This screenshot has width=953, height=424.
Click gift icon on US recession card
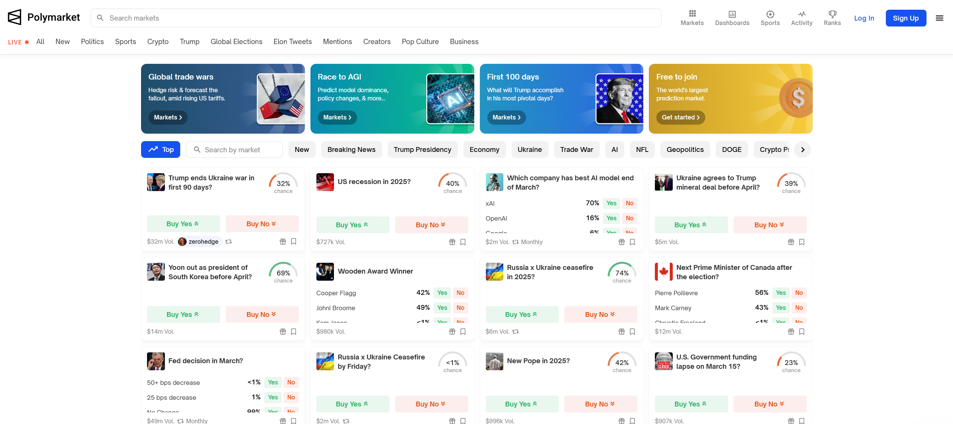tap(452, 242)
